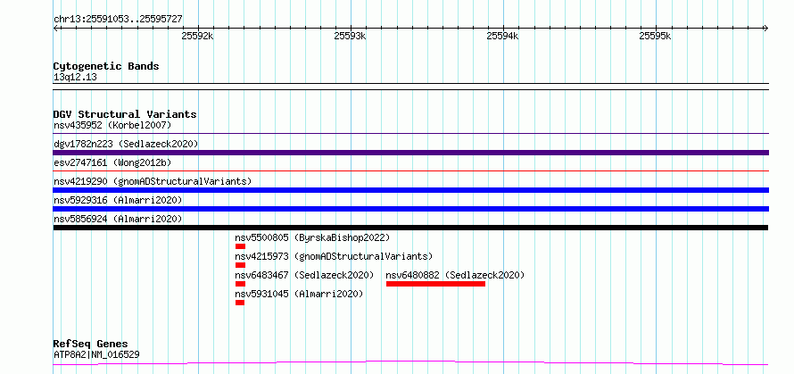Click the 13q12.13 band label
Viewport: 794px width, 374px height.
[x=75, y=78]
